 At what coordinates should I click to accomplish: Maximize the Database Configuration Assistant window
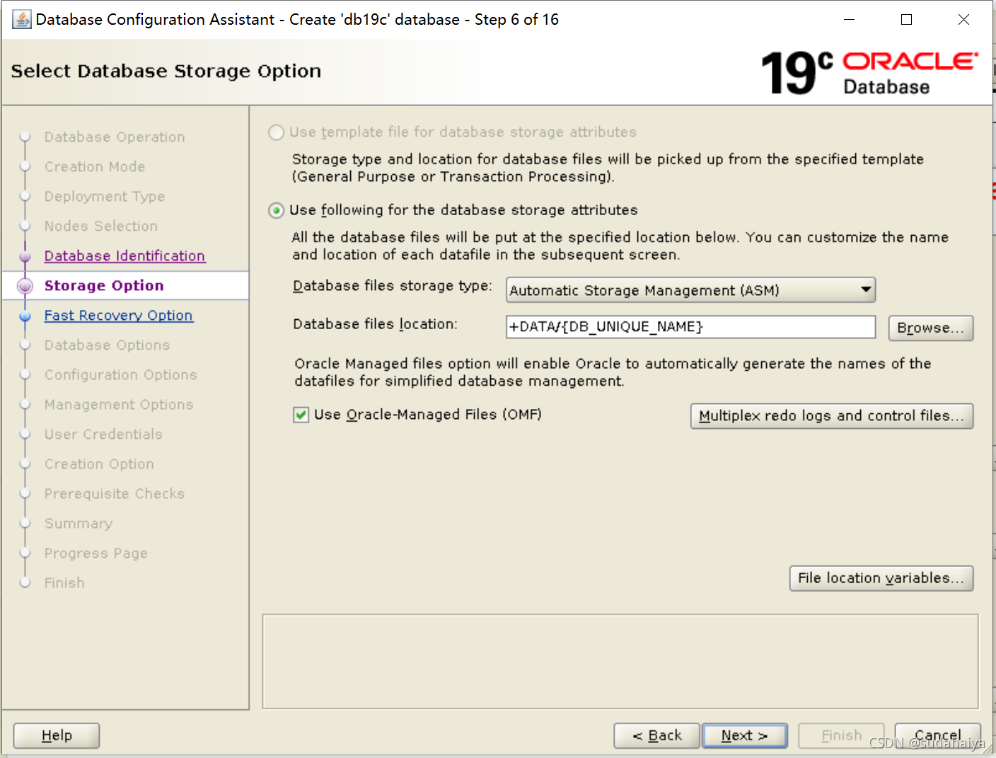[x=906, y=20]
